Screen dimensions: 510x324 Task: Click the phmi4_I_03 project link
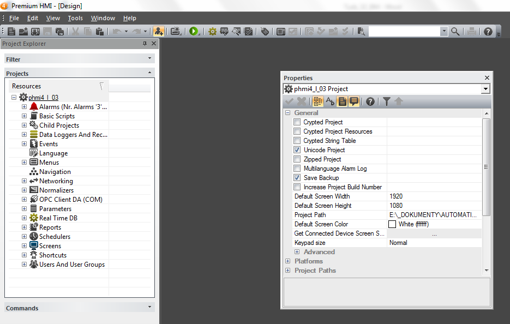[43, 98]
